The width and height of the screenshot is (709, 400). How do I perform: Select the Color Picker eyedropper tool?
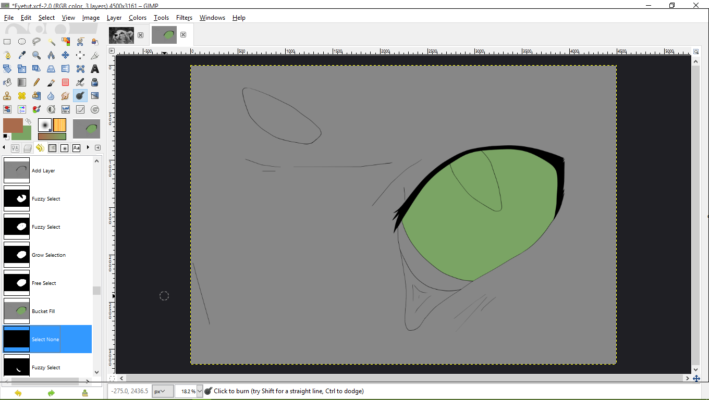point(22,55)
